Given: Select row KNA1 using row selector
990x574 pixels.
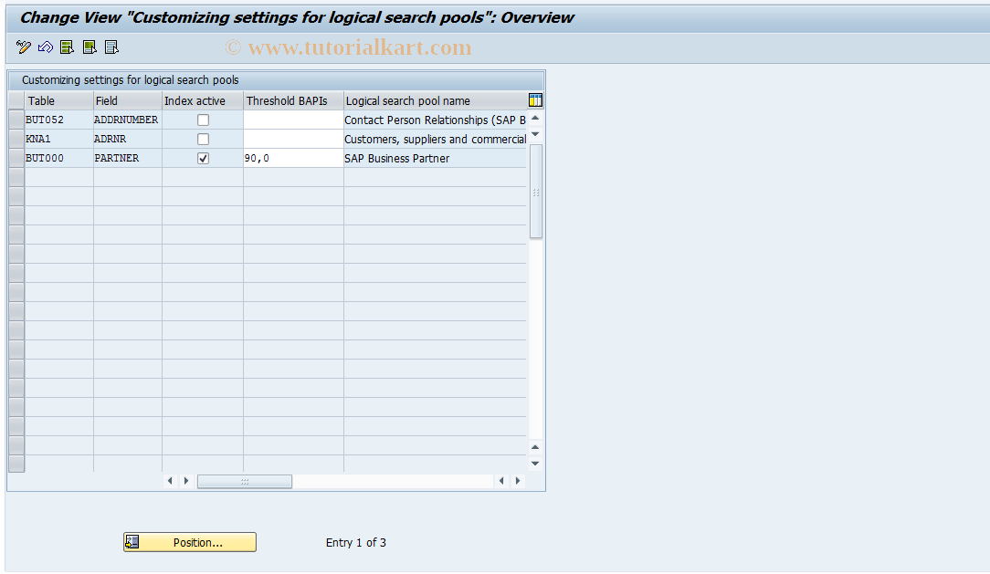Looking at the screenshot, I should (x=16, y=139).
